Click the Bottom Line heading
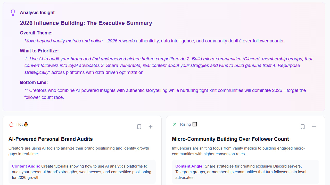 34,82
